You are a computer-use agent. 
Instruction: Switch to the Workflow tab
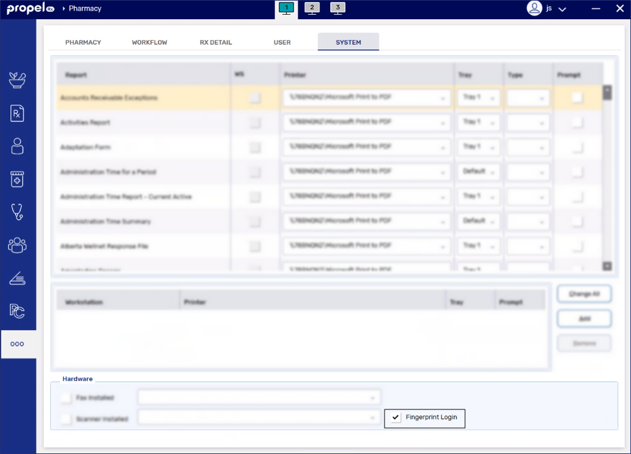[149, 43]
